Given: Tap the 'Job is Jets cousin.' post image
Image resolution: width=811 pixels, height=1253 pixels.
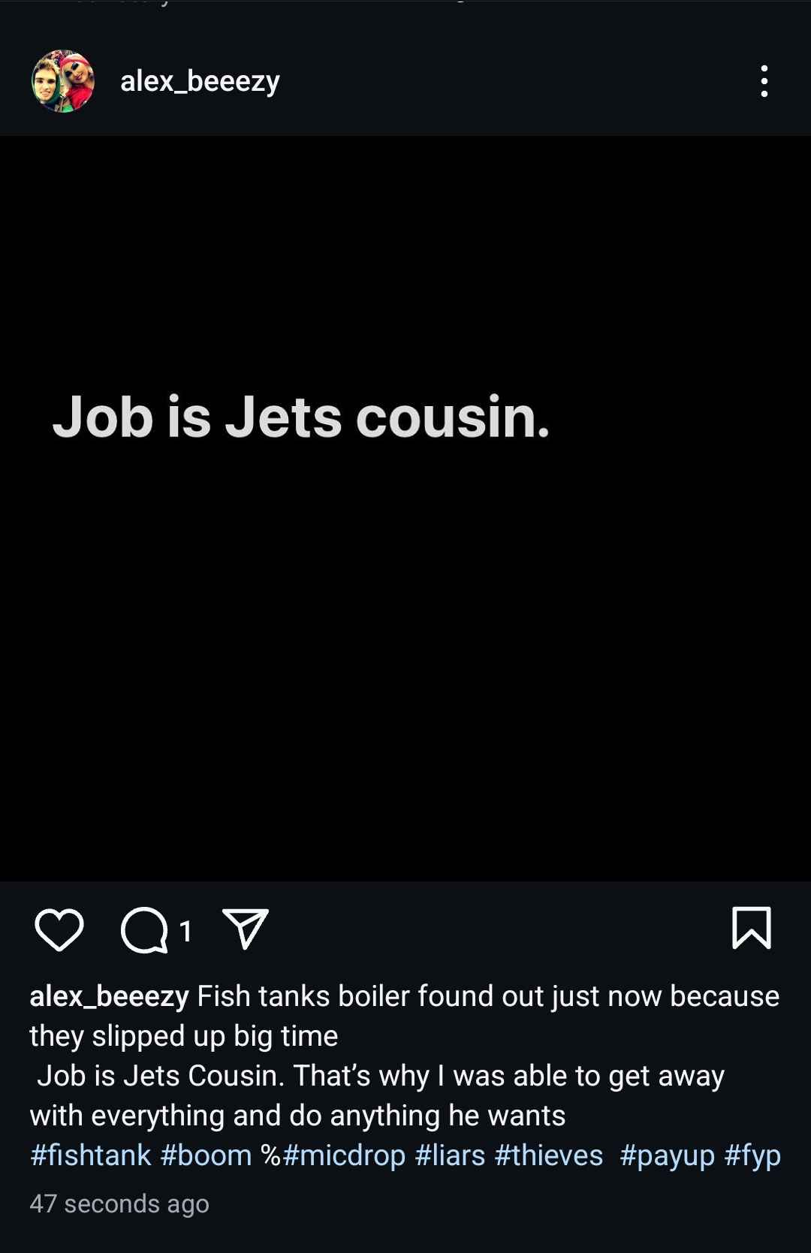Looking at the screenshot, I should [405, 508].
